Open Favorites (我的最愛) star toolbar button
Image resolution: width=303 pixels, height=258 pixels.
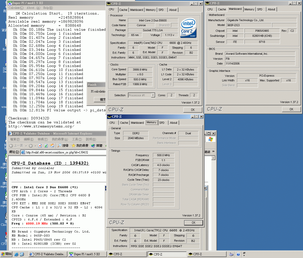coord(80,146)
